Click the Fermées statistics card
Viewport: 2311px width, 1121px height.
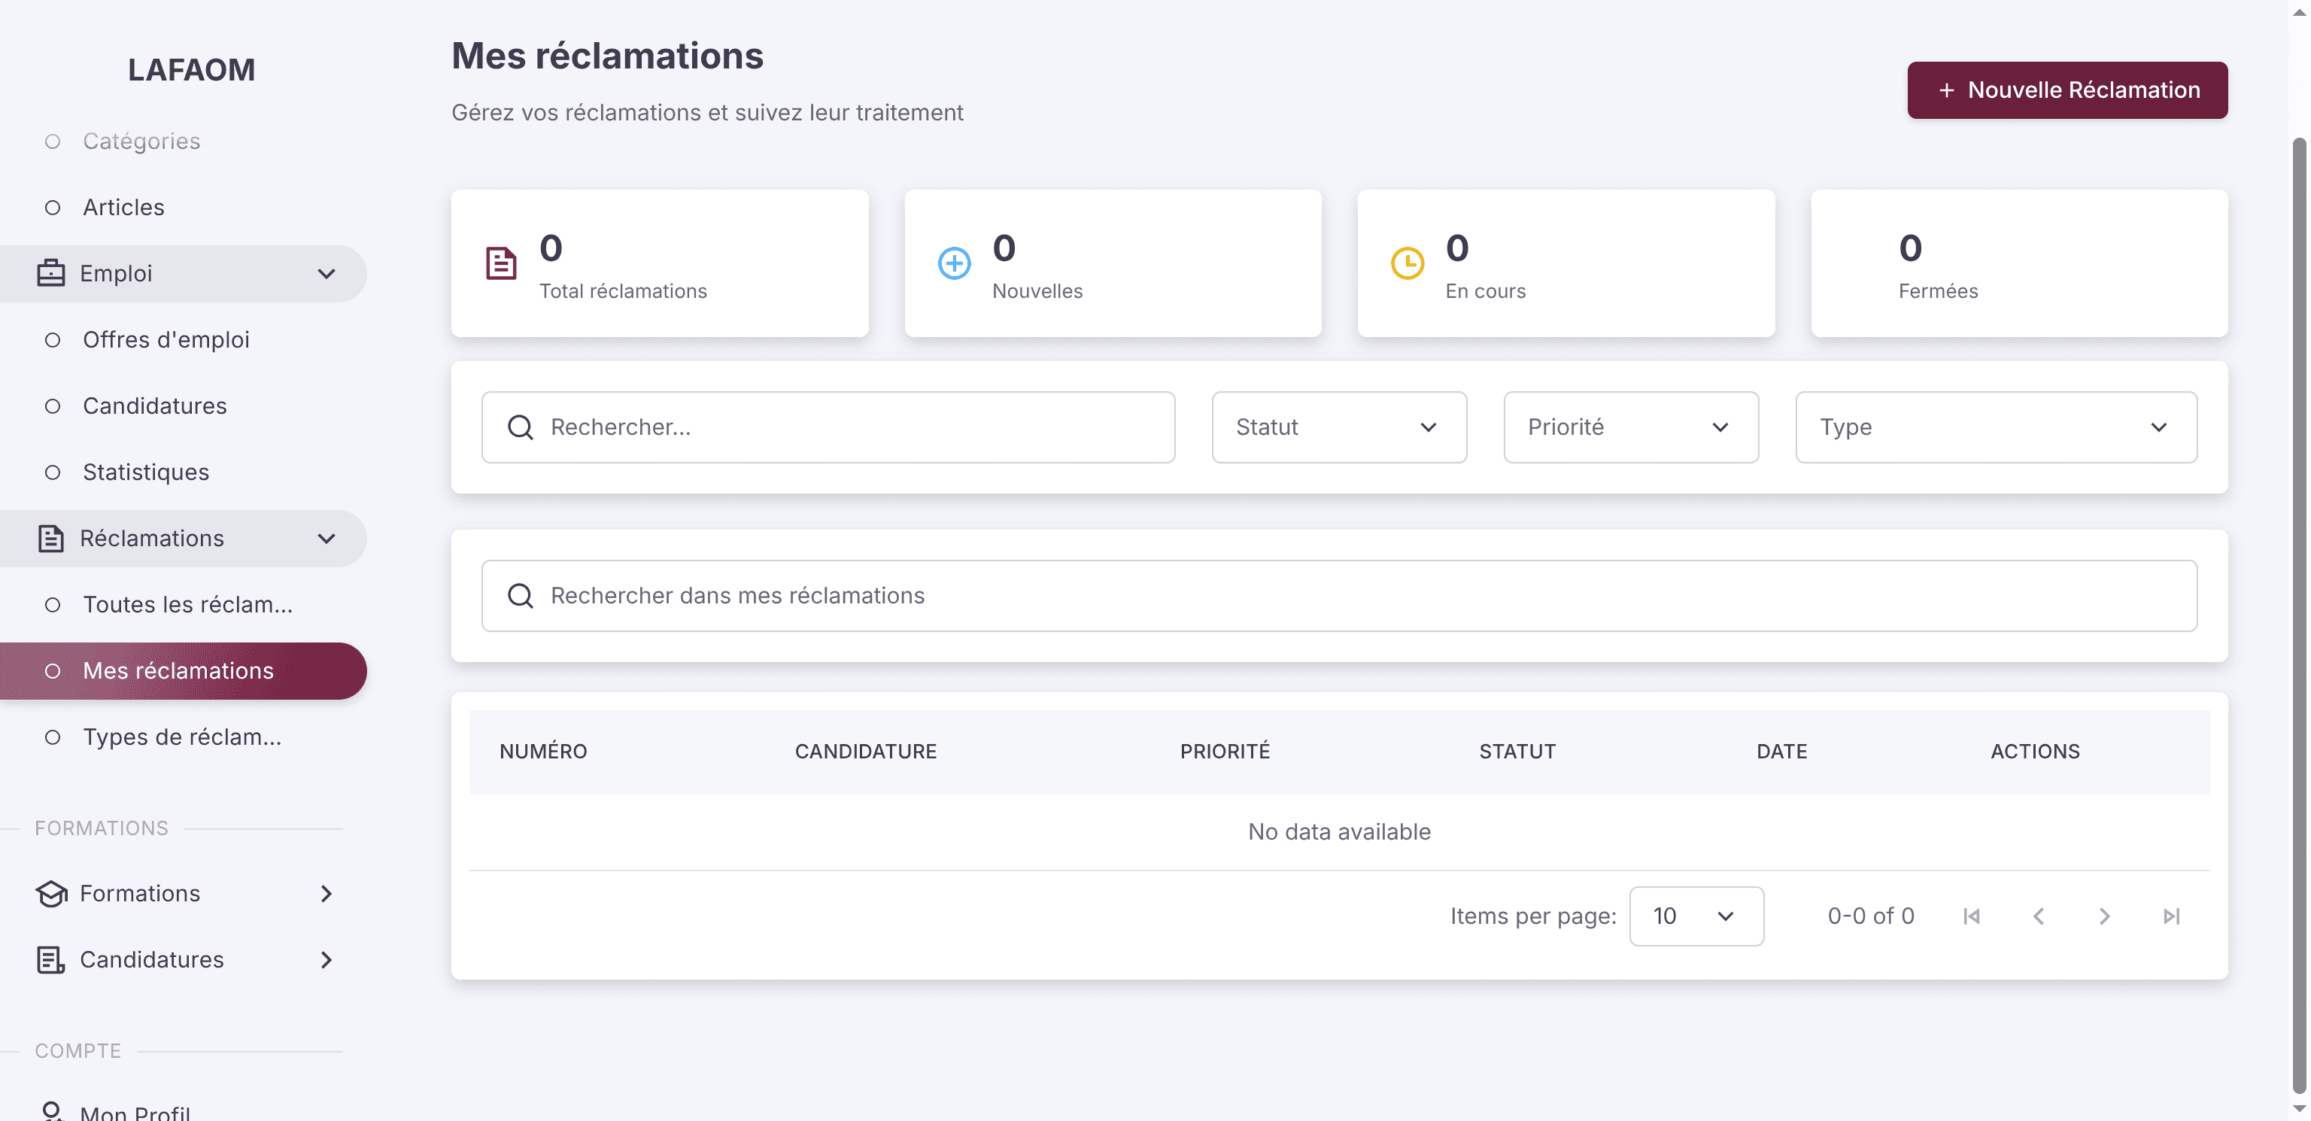click(x=2018, y=263)
